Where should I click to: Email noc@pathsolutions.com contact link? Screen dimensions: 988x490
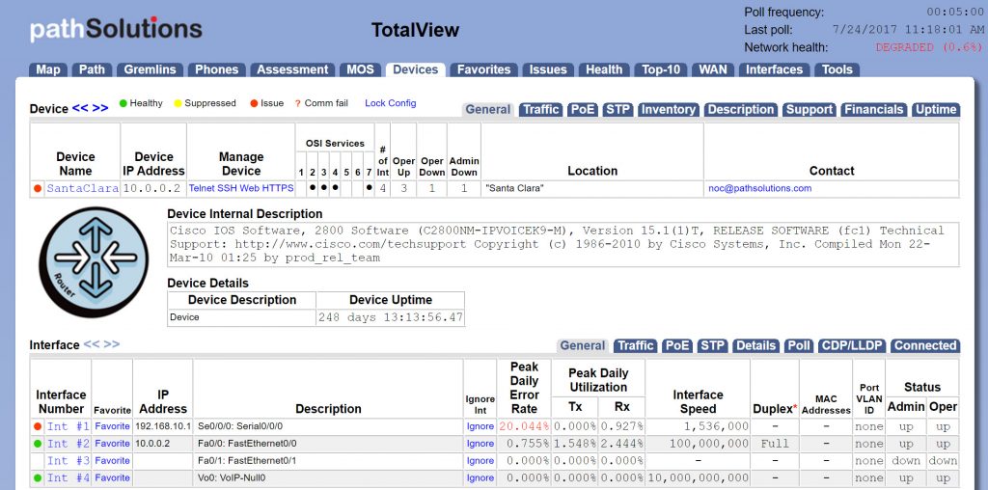click(759, 189)
